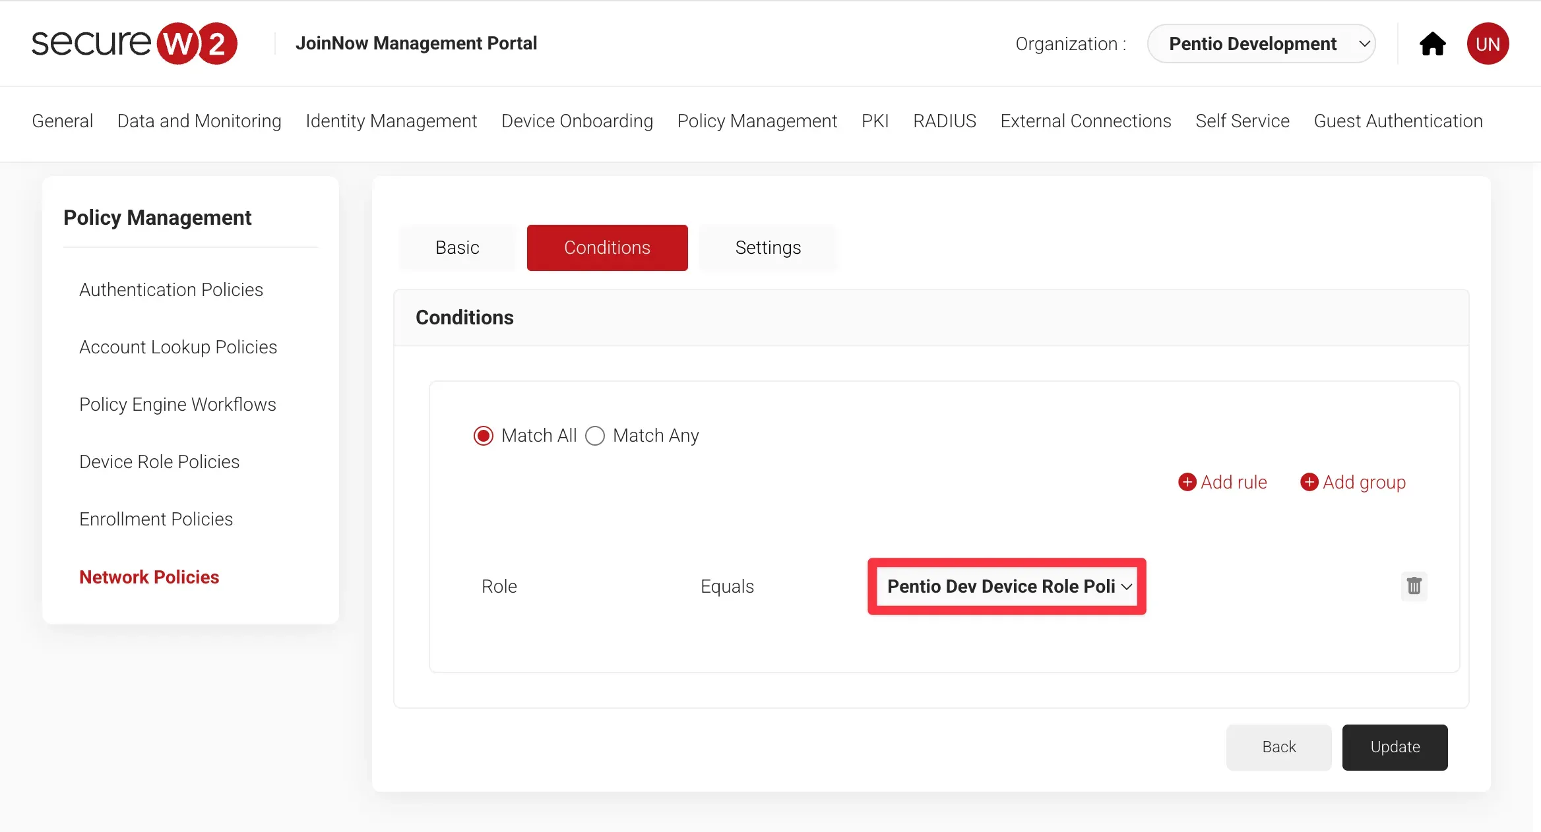Select Enrollment Policies in sidebar

tap(156, 519)
